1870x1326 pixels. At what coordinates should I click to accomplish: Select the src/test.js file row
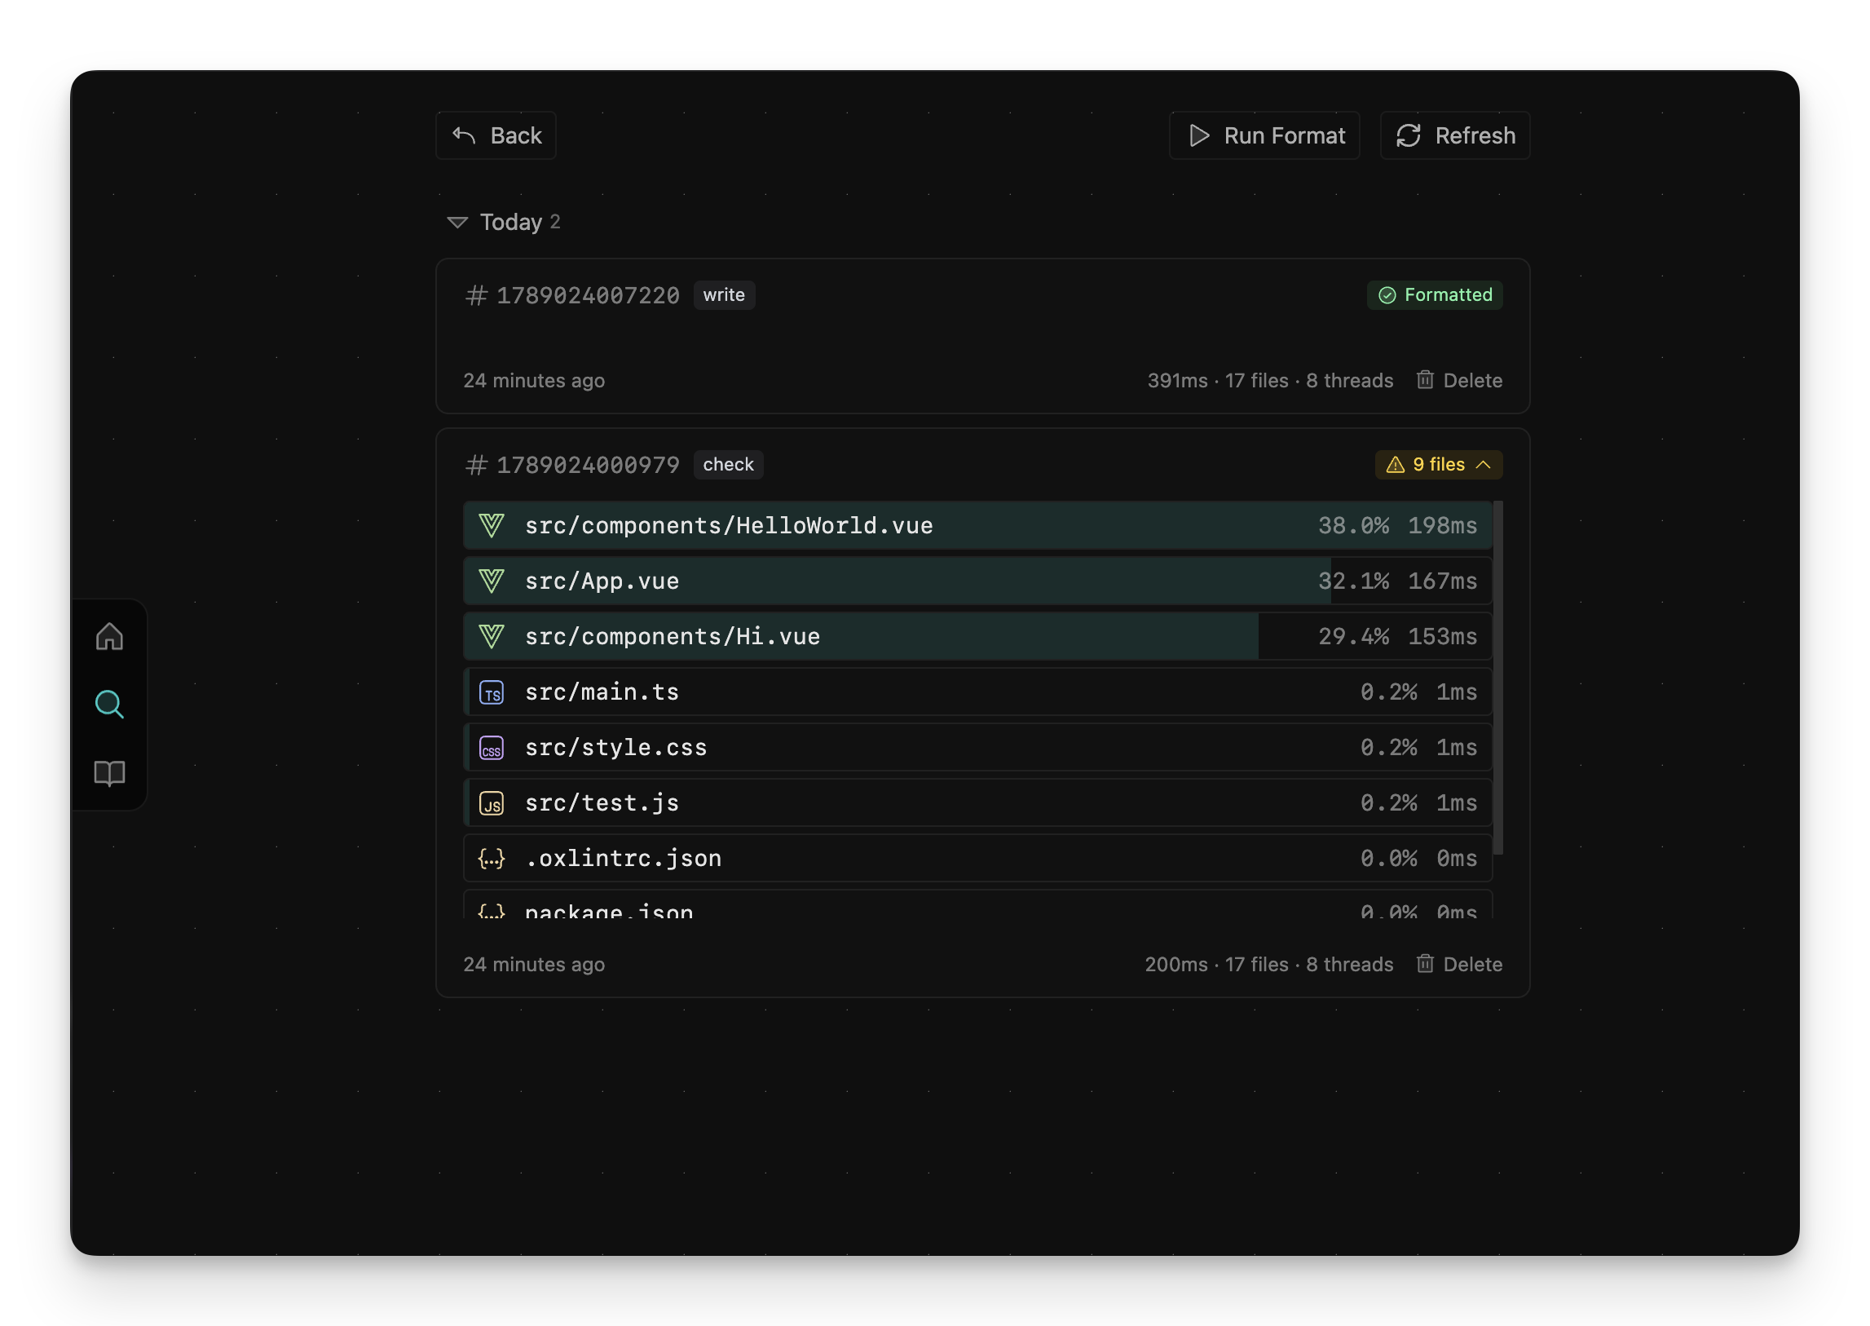[x=978, y=802]
